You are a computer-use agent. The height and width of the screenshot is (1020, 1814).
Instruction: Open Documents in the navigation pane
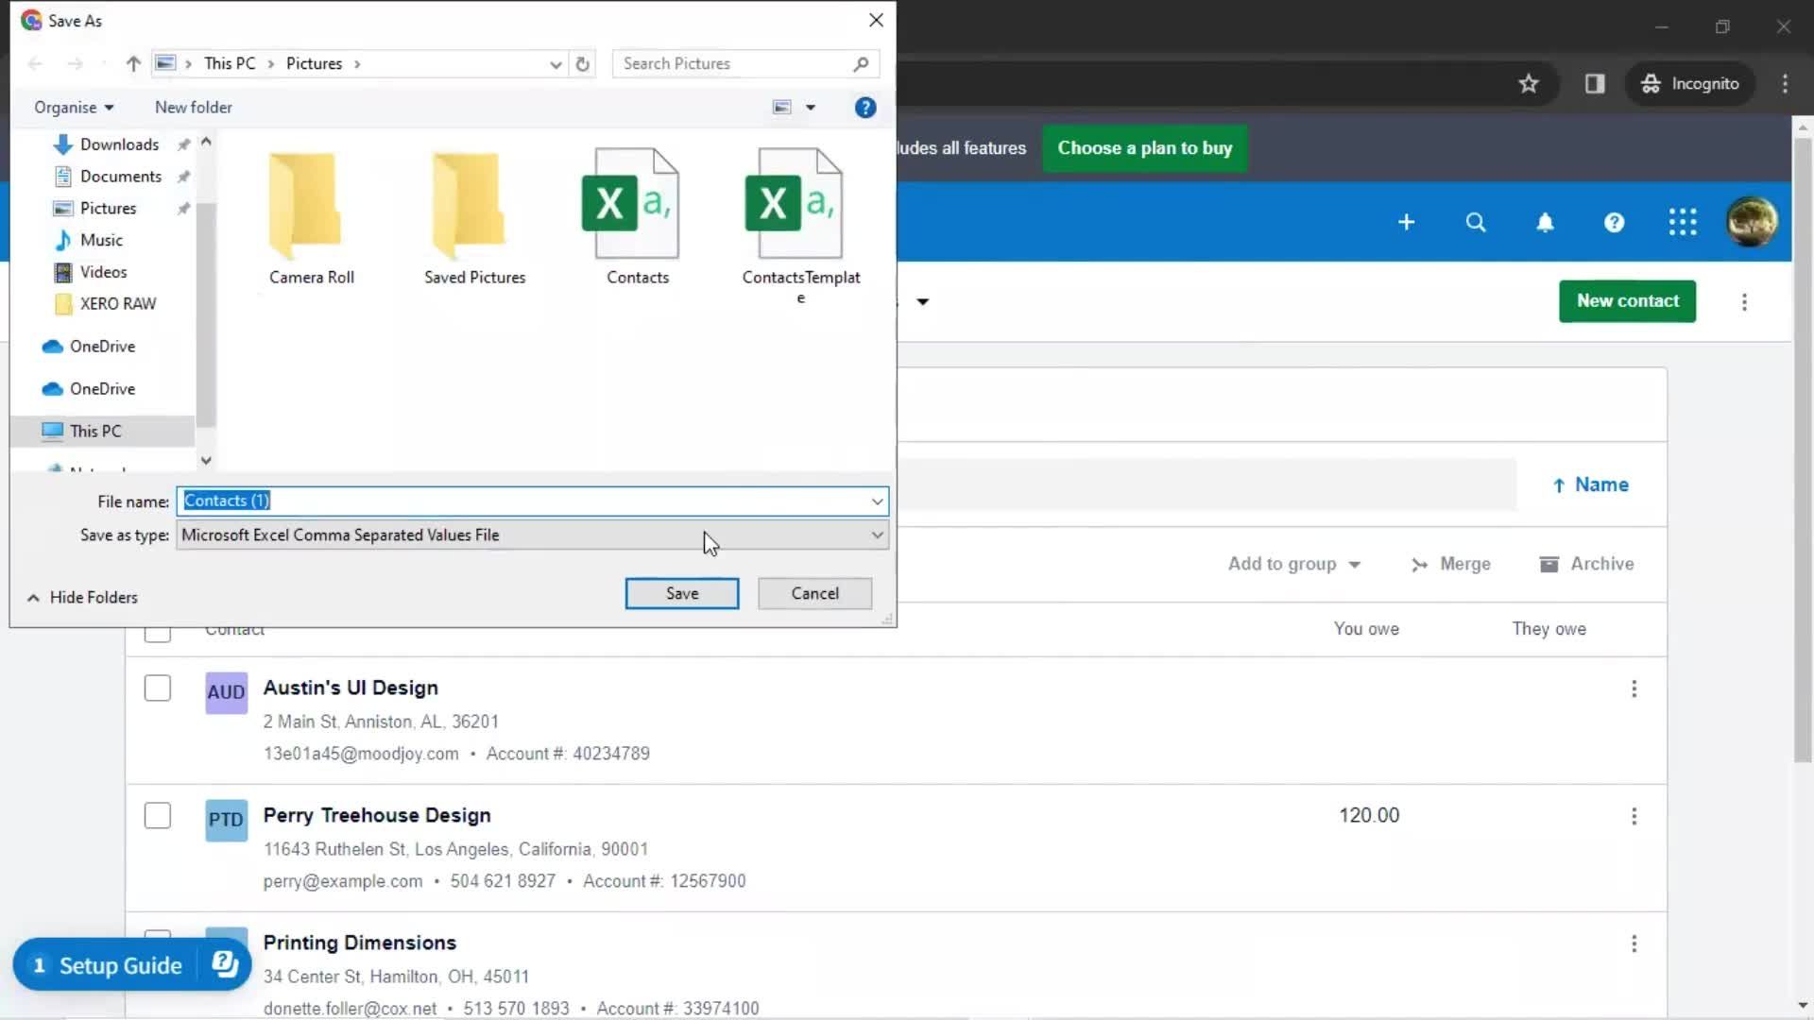120,177
